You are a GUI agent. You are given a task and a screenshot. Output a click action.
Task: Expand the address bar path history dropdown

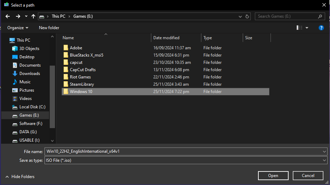click(240, 16)
